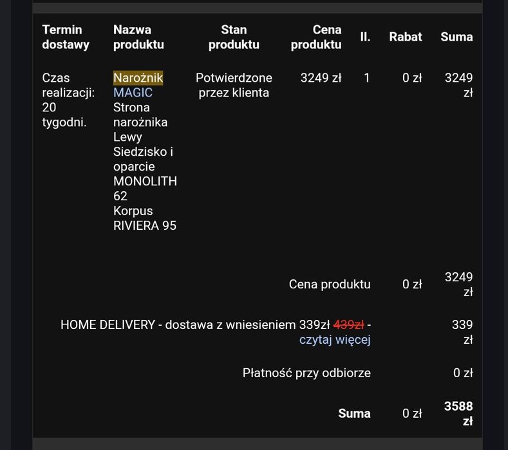Click the 'Potwierdzone przez klienta' status text

(x=234, y=85)
